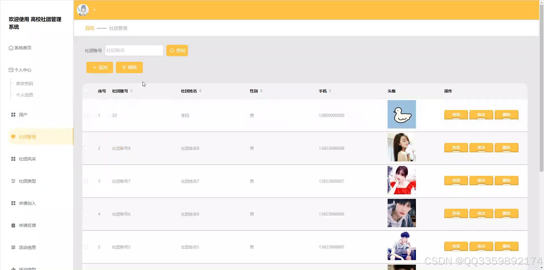The height and width of the screenshot is (270, 544).
Task: Click 删除 for 李四 row
Action: tap(507, 115)
